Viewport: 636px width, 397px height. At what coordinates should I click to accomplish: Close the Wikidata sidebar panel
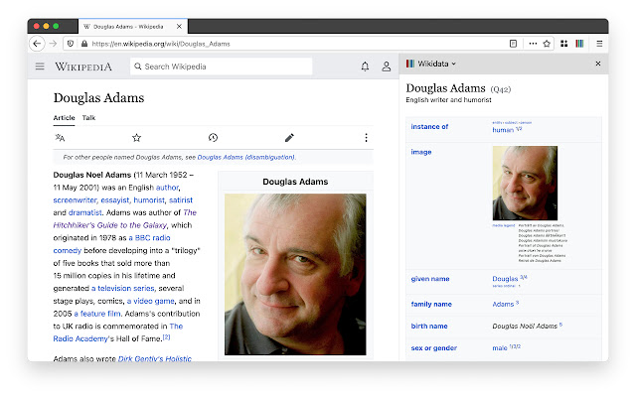(598, 64)
